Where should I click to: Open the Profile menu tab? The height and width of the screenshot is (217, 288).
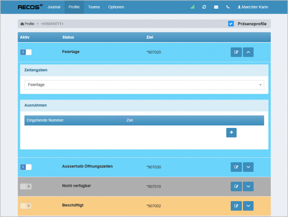point(74,7)
